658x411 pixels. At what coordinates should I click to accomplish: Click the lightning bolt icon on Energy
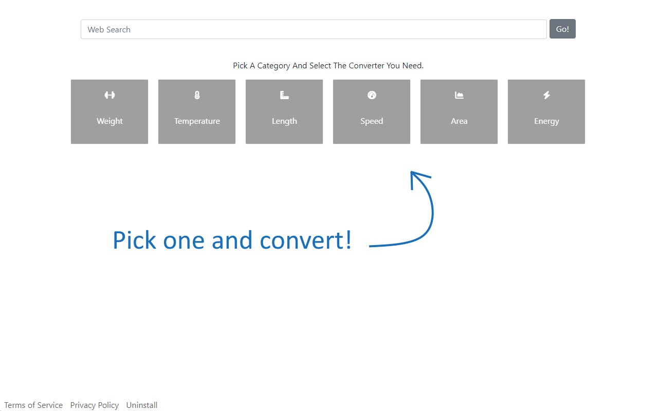(x=546, y=95)
